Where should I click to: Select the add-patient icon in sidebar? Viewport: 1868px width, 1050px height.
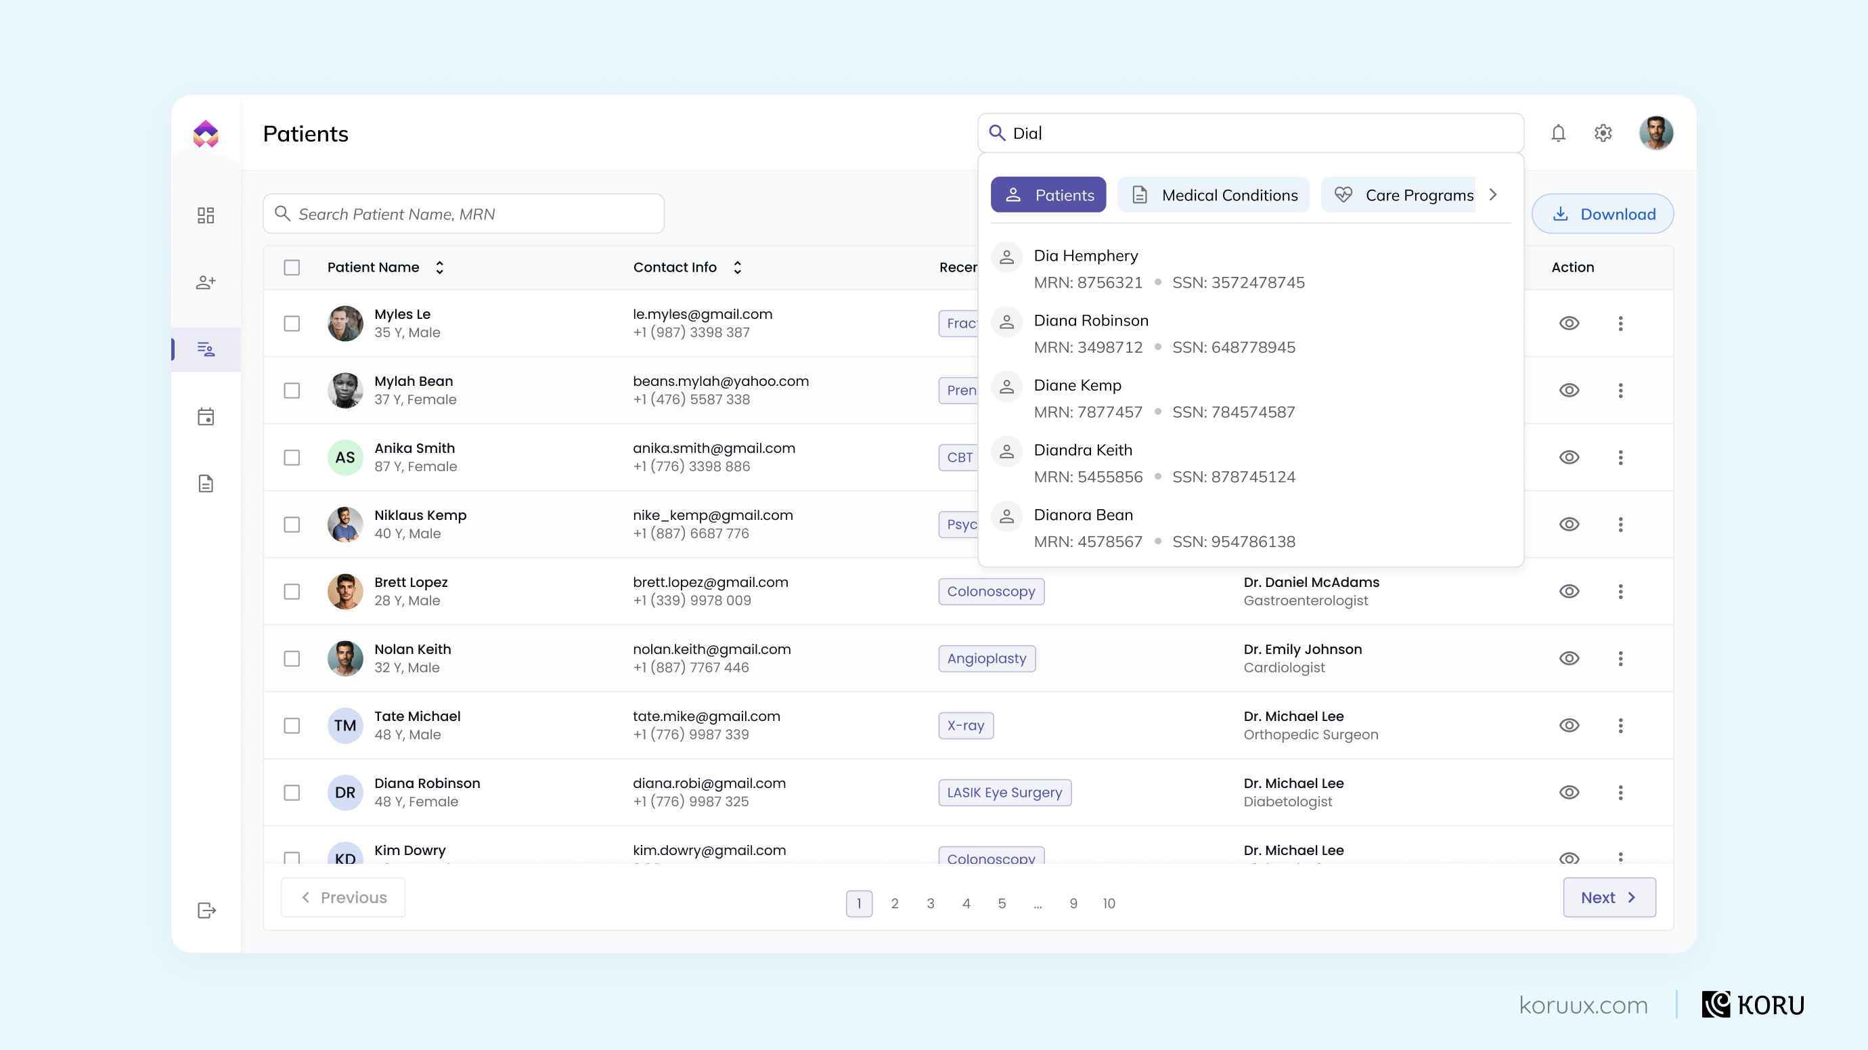205,282
